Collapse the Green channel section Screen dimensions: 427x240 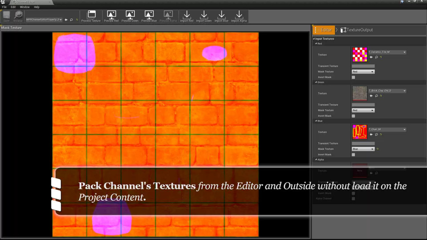pos(316,82)
